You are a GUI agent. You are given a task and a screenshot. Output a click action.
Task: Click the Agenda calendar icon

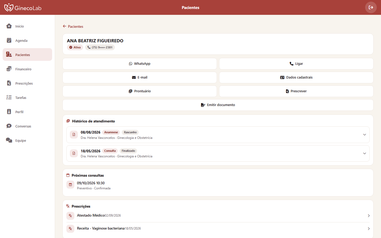click(x=9, y=40)
